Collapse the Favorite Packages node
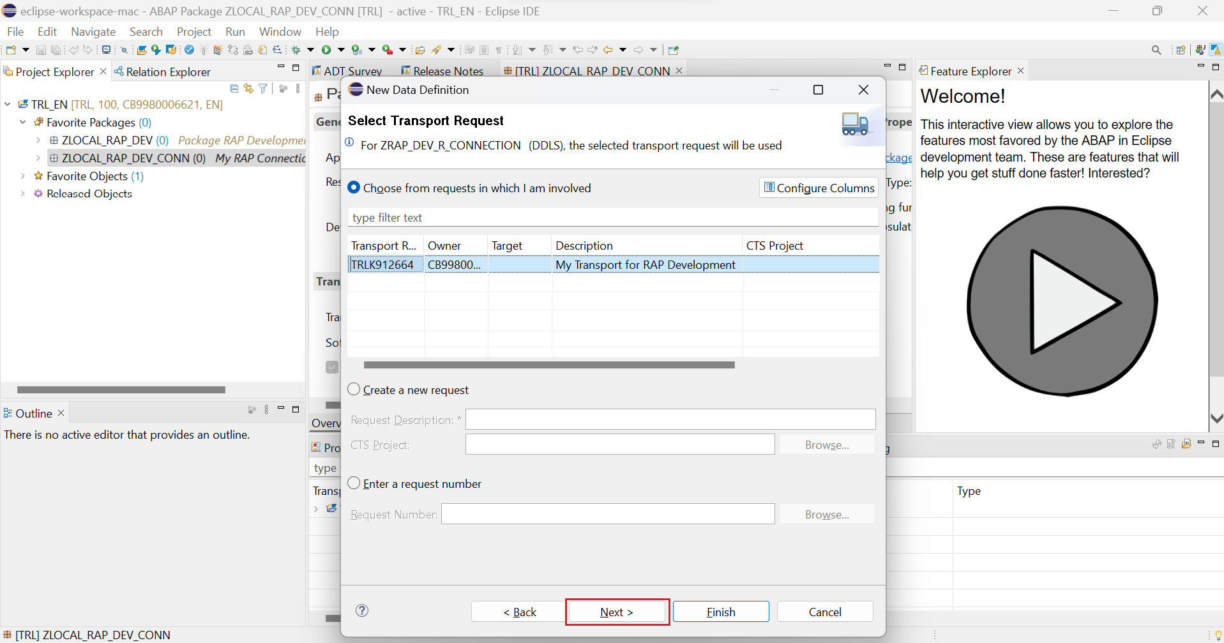 [23, 122]
